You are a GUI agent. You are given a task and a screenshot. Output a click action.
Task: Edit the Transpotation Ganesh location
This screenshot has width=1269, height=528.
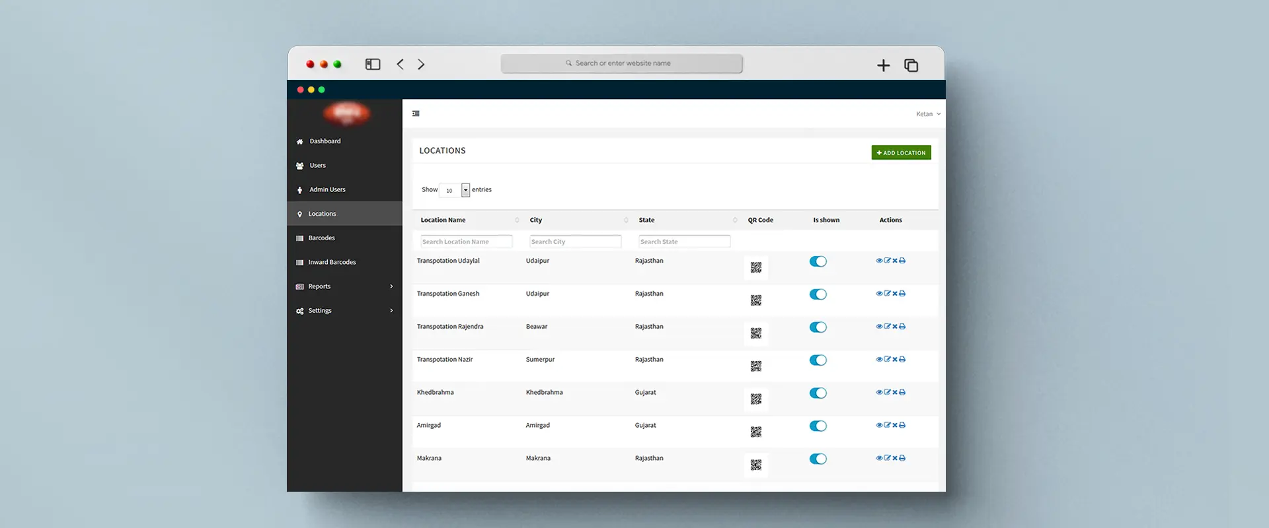[x=887, y=294]
